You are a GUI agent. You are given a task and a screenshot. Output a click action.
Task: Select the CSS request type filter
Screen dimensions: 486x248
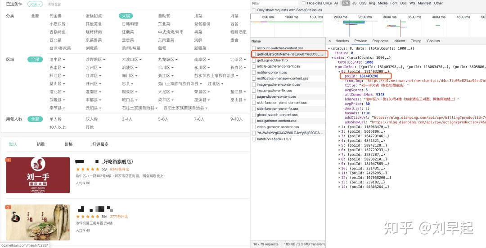(x=363, y=3)
